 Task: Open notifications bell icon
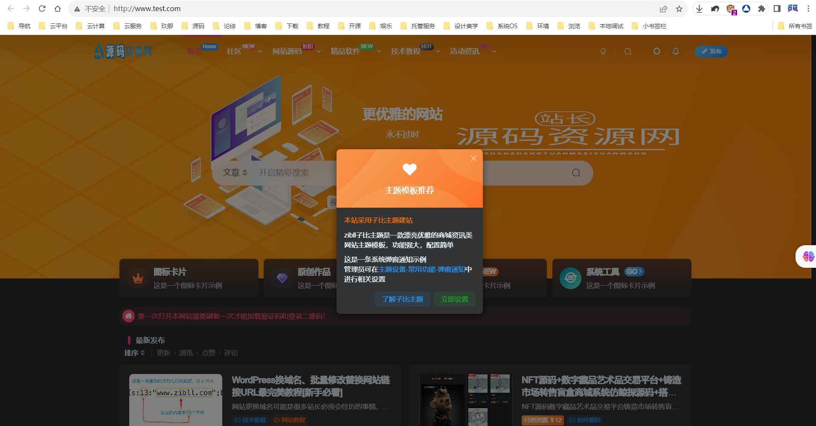(676, 51)
